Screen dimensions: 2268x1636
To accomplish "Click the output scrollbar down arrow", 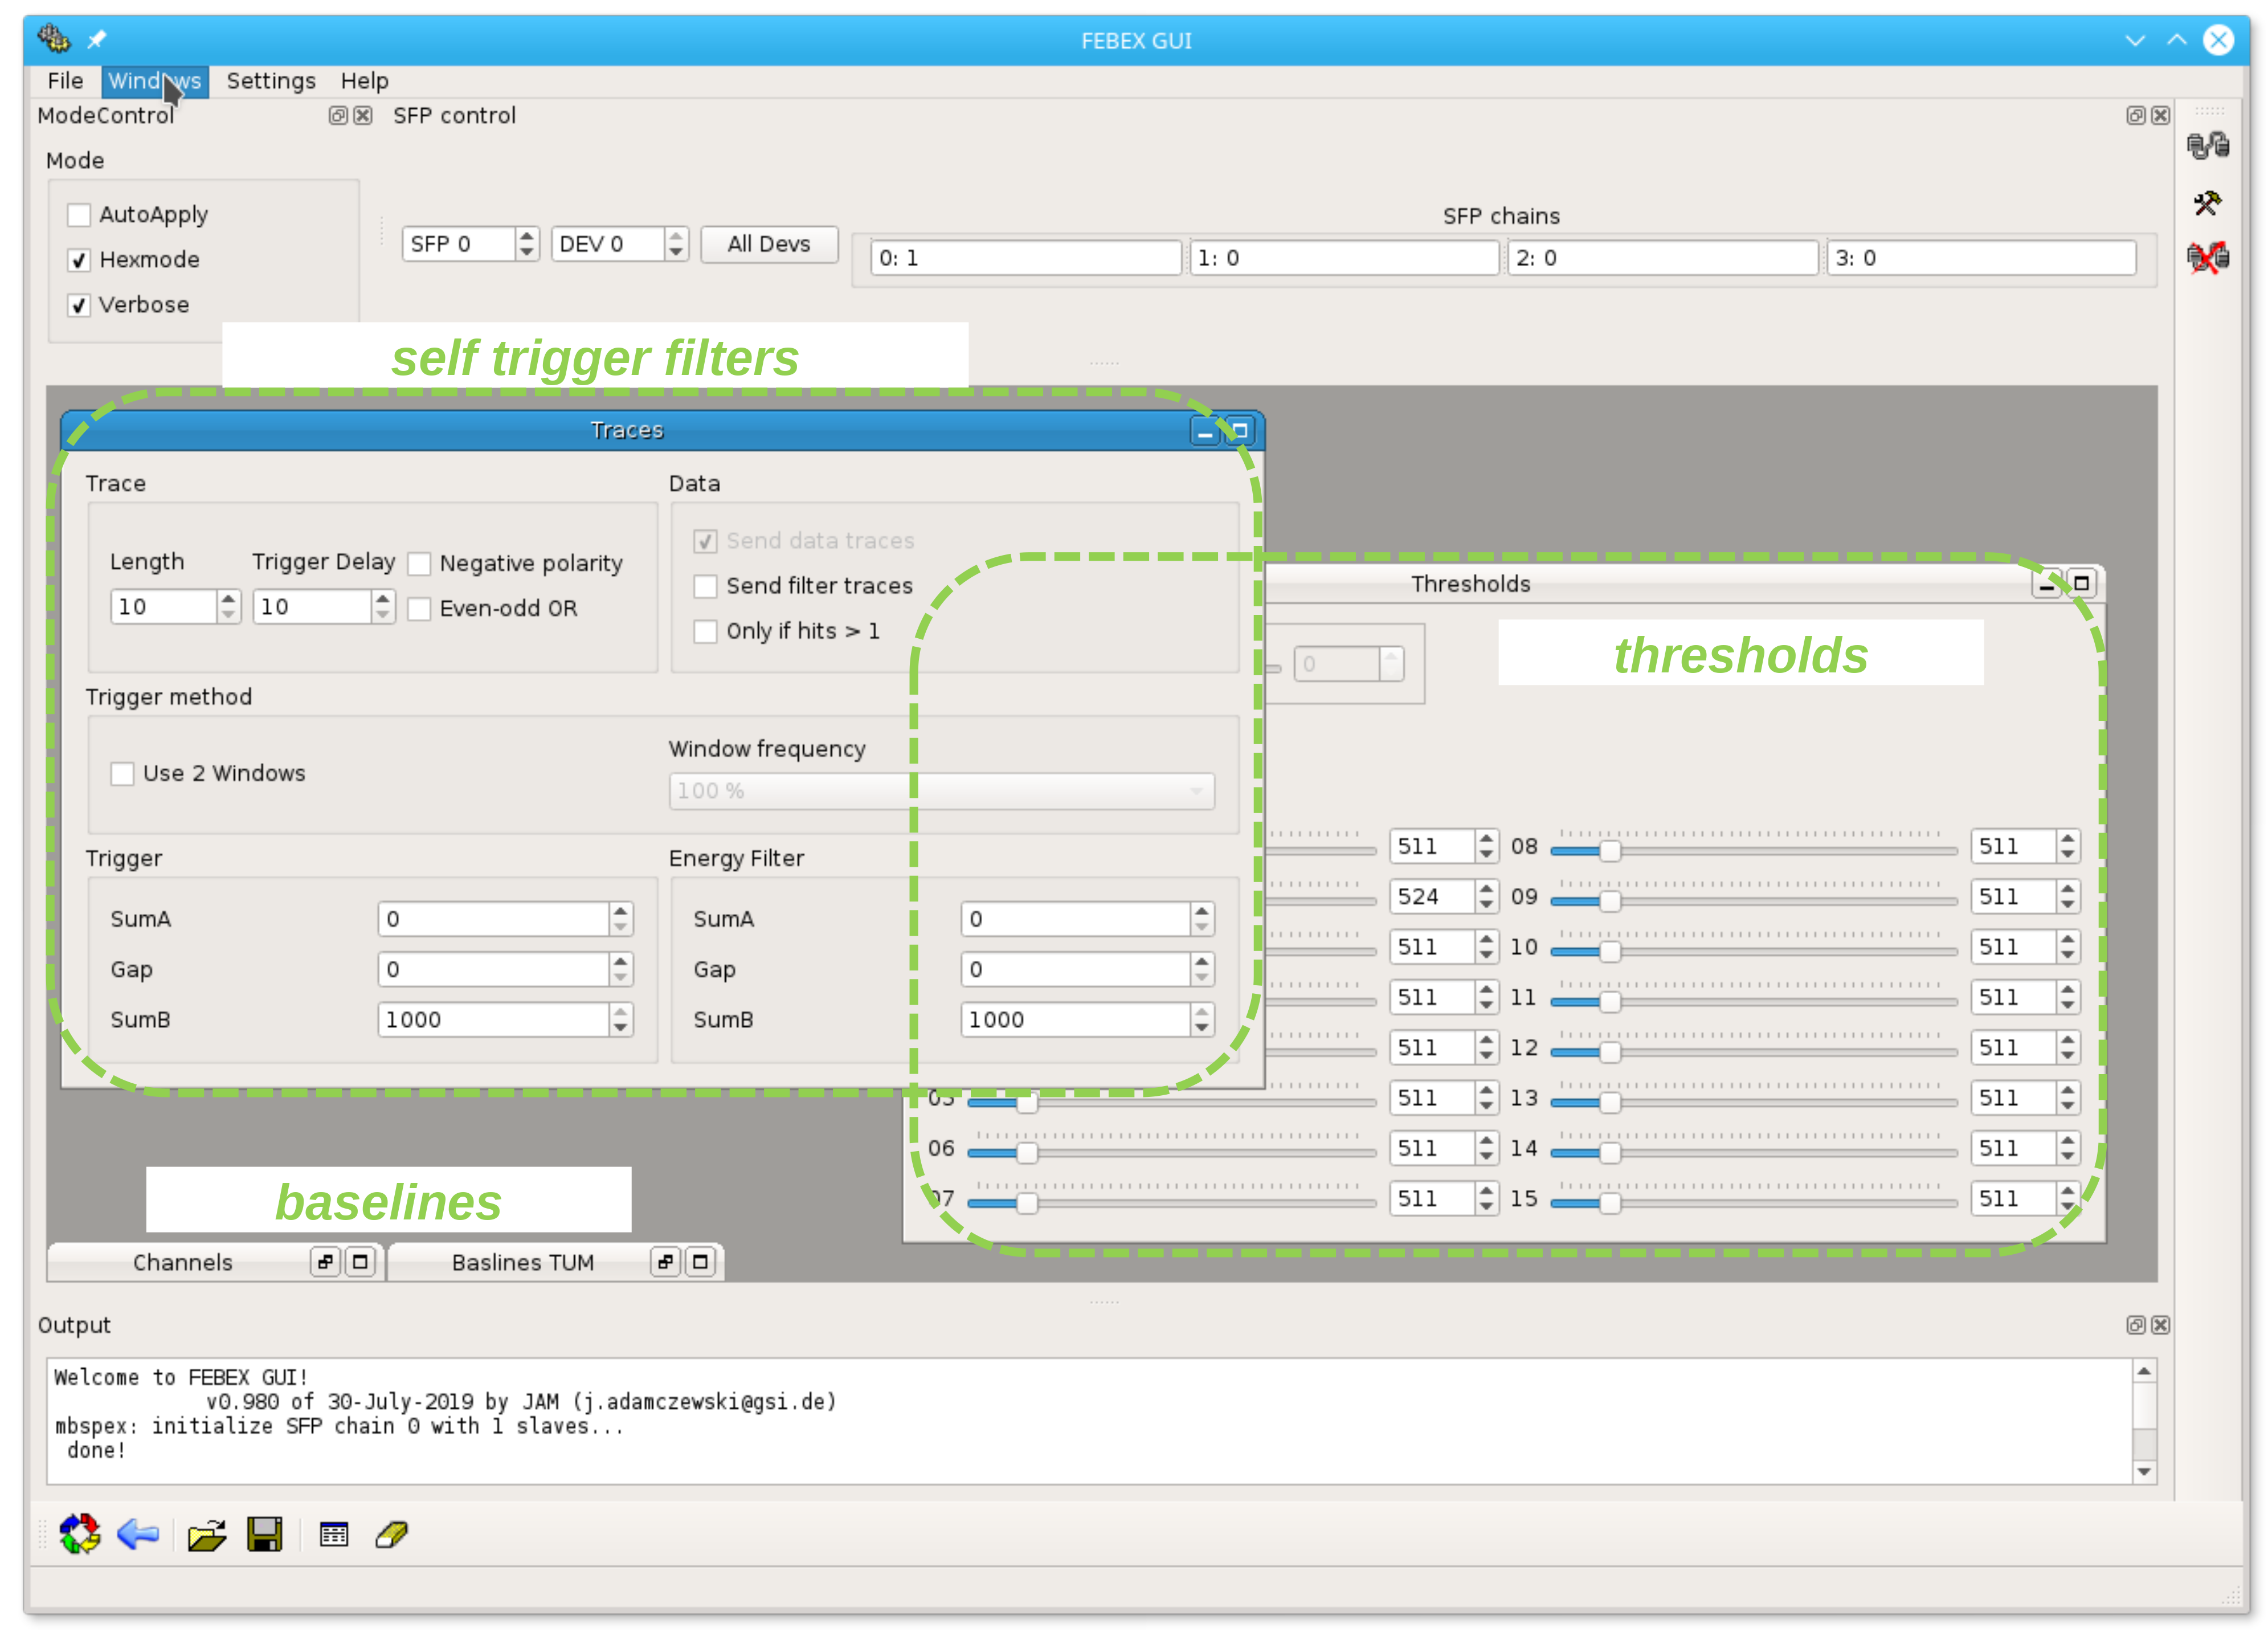I will click(2144, 1471).
